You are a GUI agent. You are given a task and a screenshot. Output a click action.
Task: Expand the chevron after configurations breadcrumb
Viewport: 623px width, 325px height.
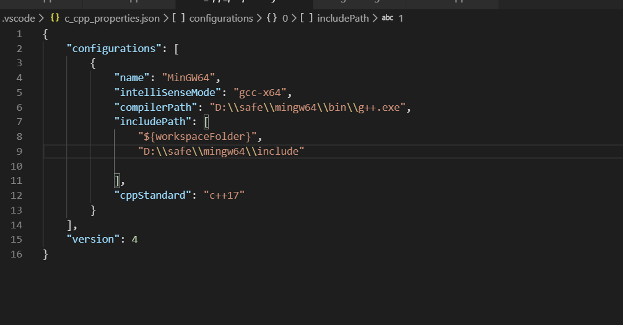(259, 19)
